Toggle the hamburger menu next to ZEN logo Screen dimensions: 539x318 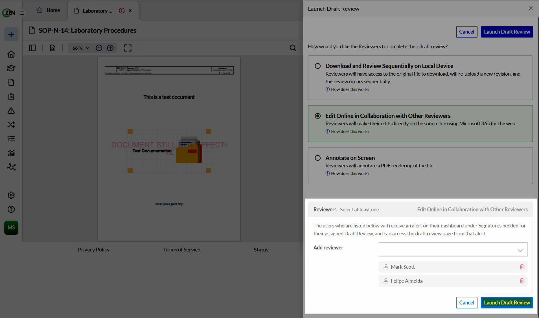[22, 13]
